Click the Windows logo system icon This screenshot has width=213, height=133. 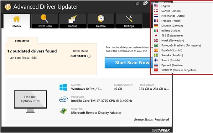point(63,87)
